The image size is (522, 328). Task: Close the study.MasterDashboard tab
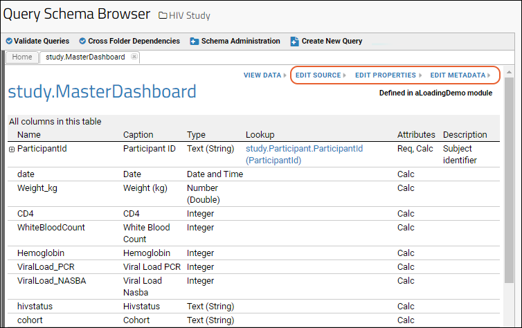pyautogui.click(x=134, y=57)
